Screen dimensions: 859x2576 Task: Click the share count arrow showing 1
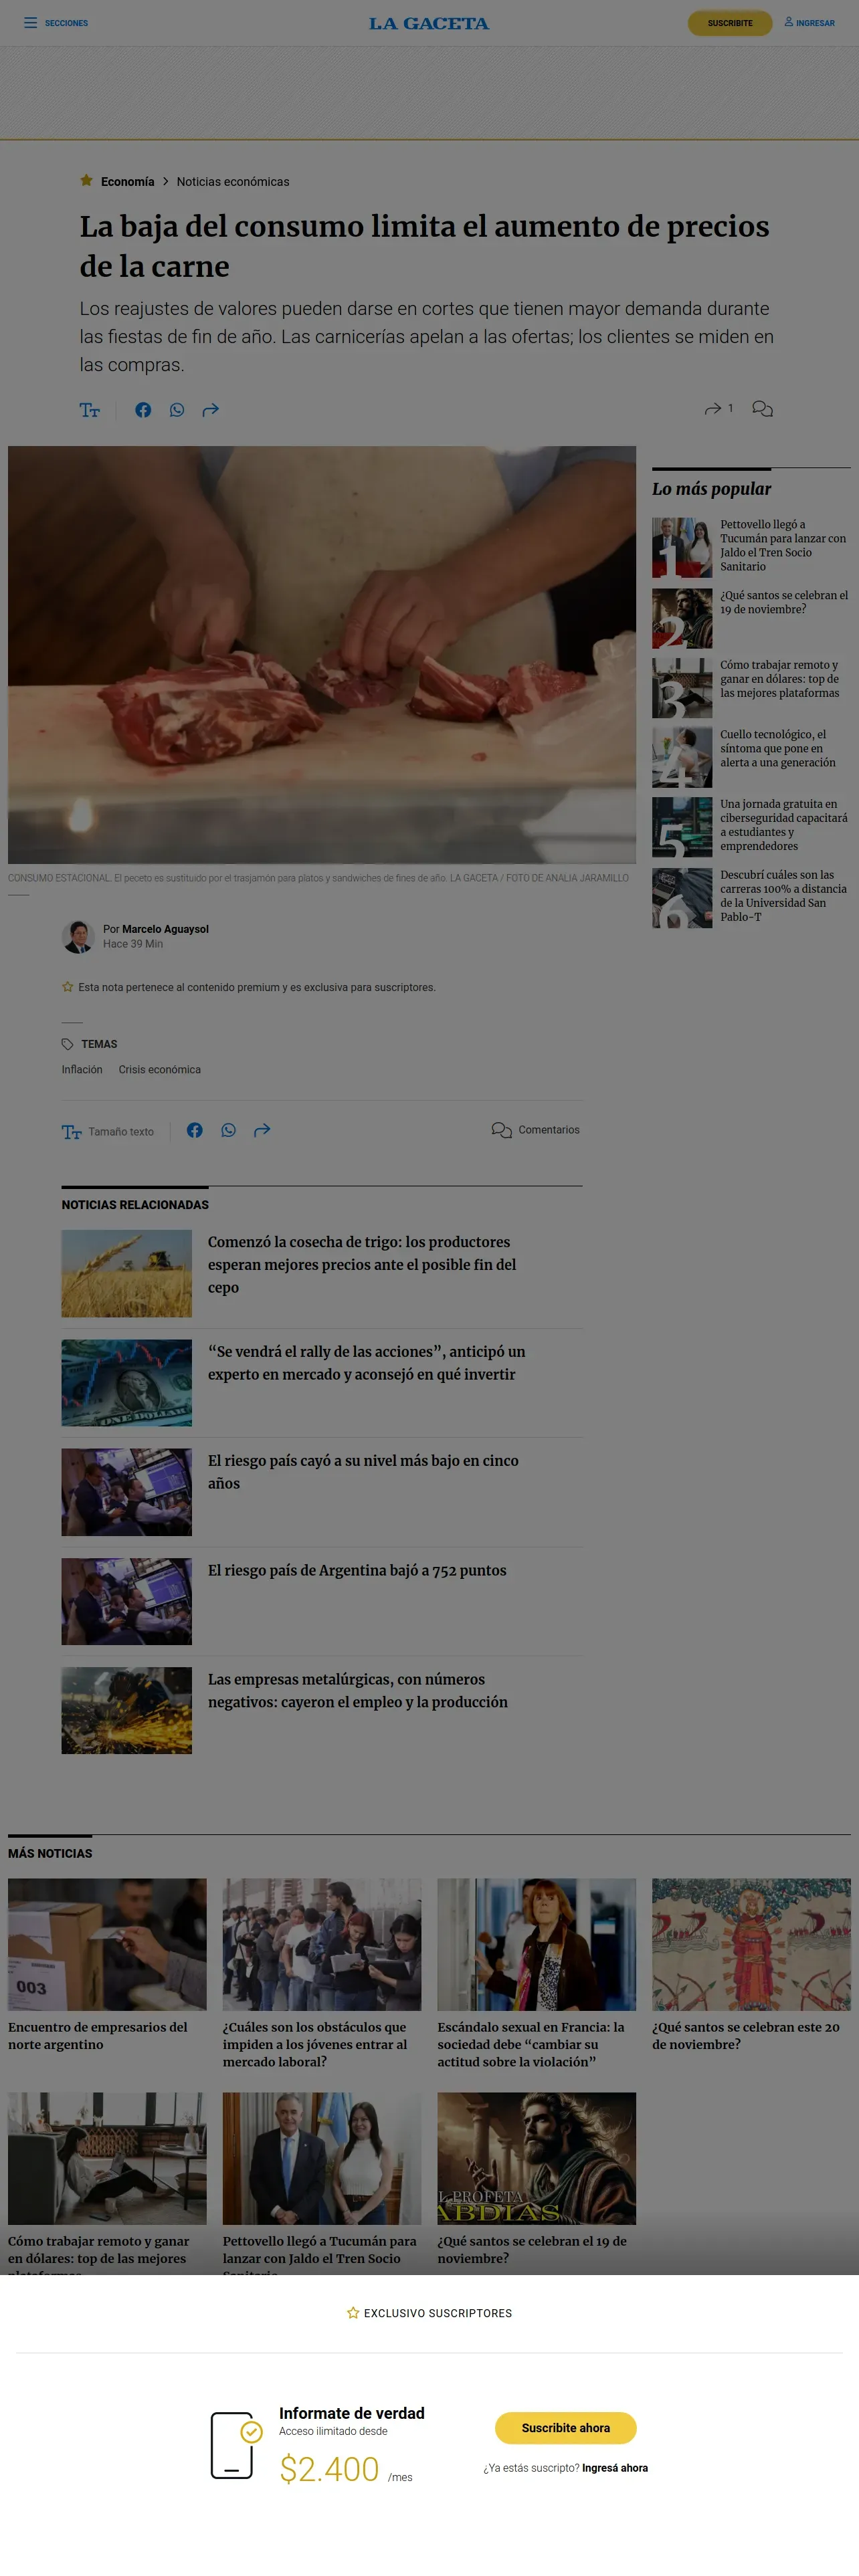713,409
